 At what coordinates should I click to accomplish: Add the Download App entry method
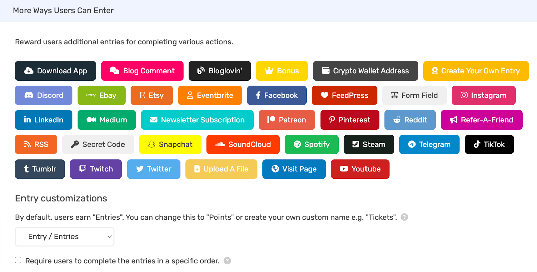point(55,71)
